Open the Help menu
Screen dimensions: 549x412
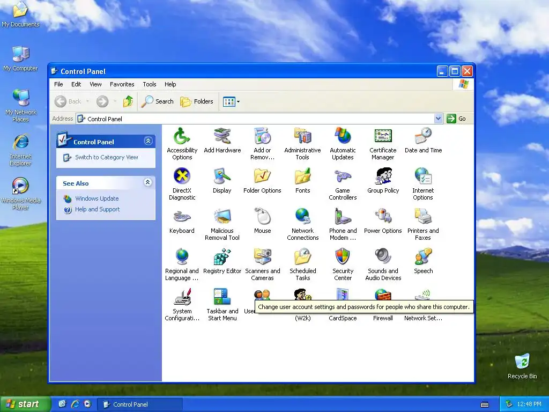170,84
